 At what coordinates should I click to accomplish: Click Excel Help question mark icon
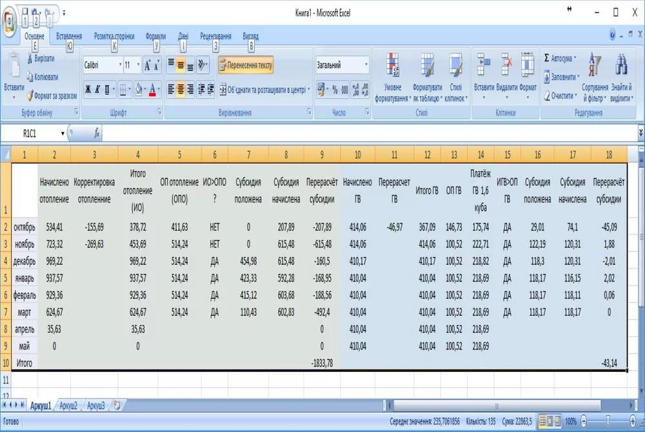(612, 36)
